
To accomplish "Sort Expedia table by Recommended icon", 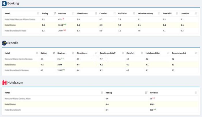I will (196, 53).
